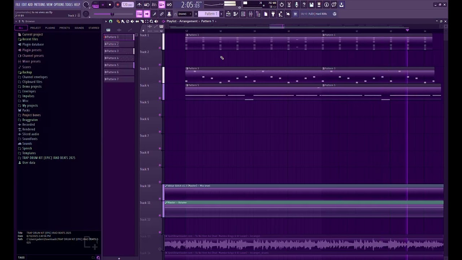Mute Track 11 with its switch

click(160, 216)
